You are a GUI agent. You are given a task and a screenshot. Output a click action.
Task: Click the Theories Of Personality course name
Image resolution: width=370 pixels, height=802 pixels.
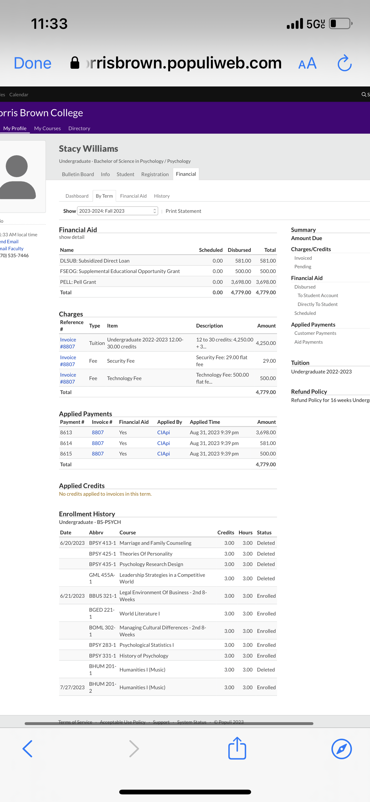(x=146, y=554)
